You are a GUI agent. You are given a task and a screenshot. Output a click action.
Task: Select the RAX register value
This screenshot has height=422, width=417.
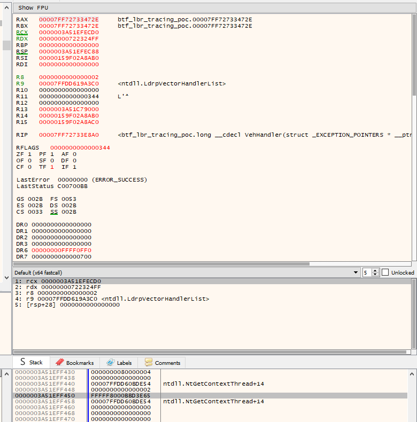[68, 19]
